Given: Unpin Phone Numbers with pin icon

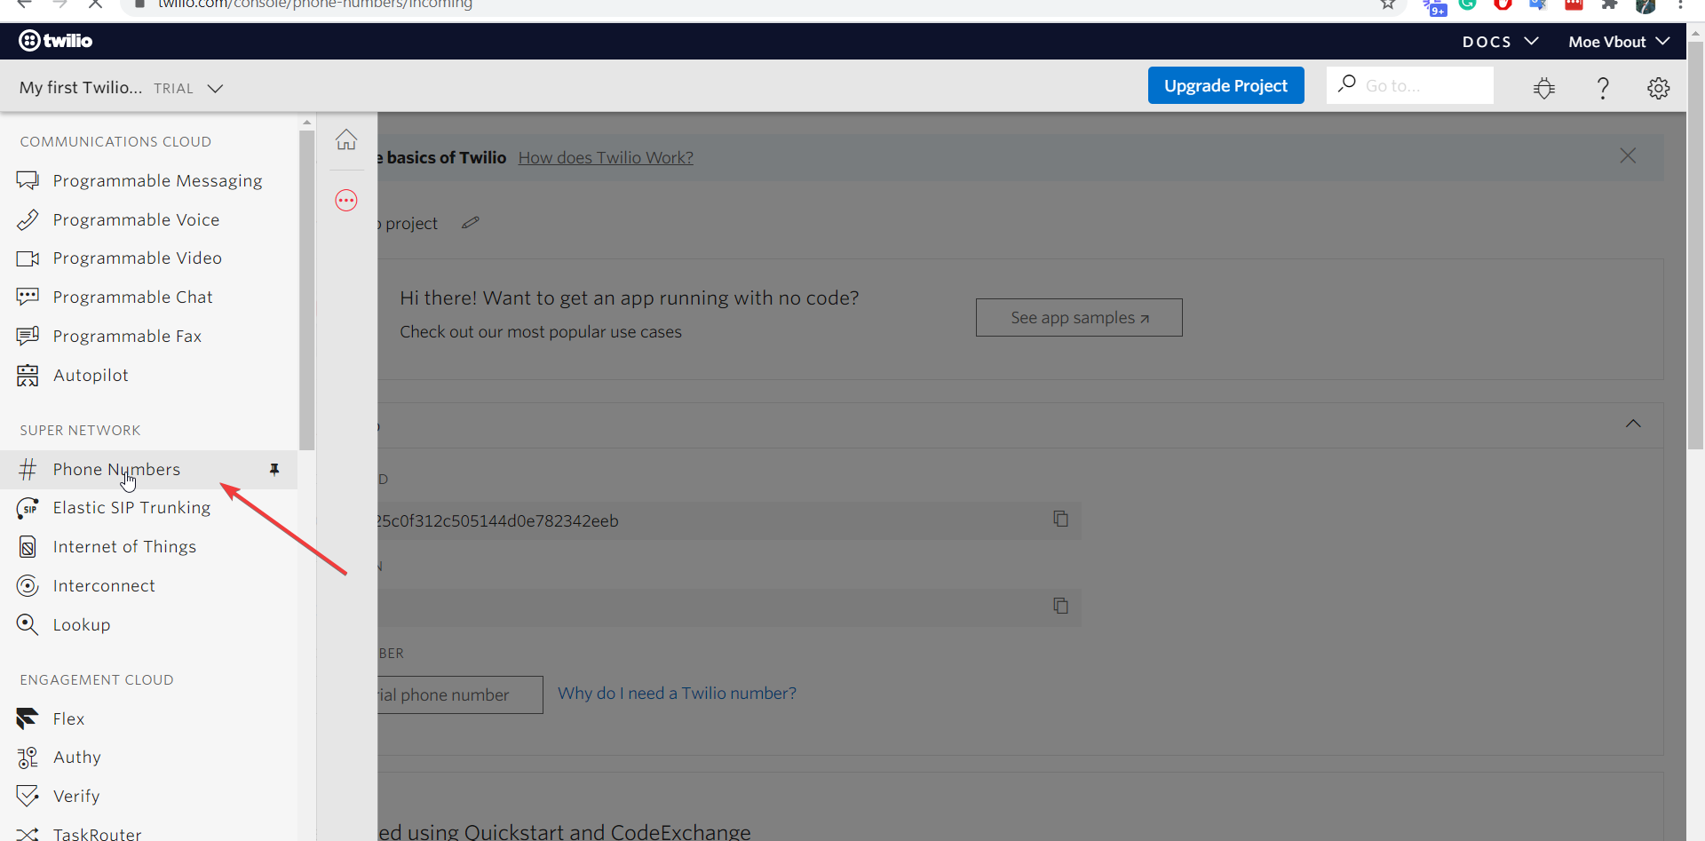Looking at the screenshot, I should [274, 470].
